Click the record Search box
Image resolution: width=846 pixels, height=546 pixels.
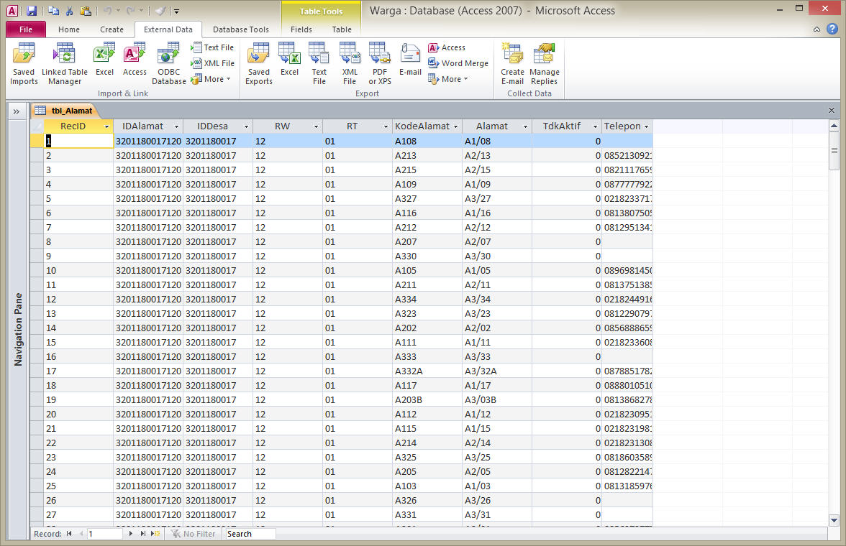[250, 534]
